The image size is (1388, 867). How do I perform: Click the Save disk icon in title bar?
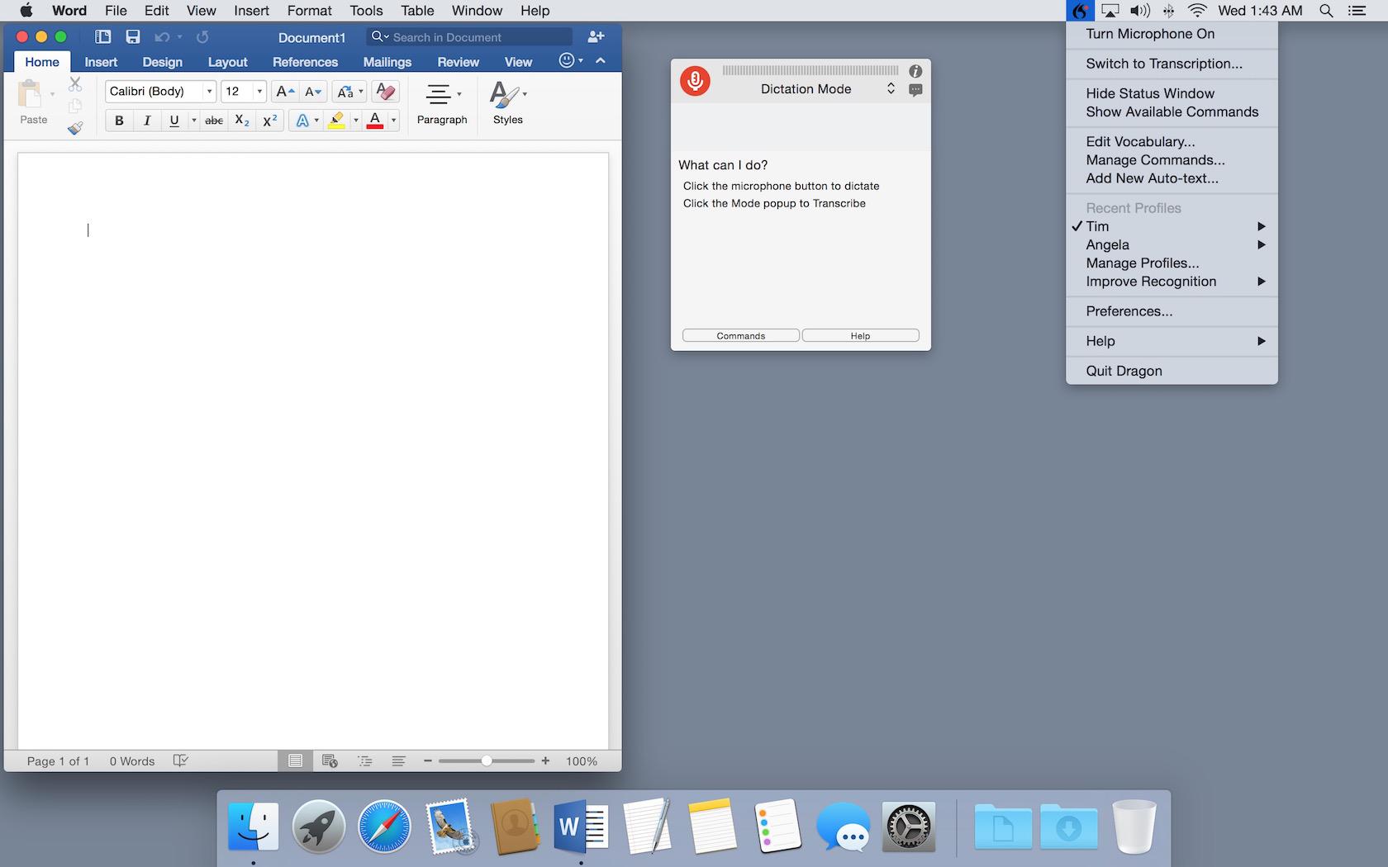point(132,37)
